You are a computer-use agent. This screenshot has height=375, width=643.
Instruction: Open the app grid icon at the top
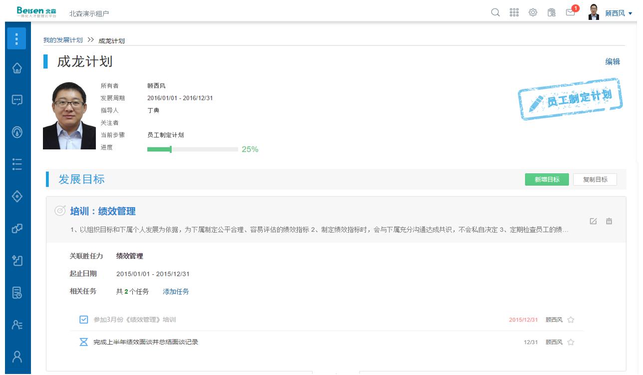click(513, 13)
